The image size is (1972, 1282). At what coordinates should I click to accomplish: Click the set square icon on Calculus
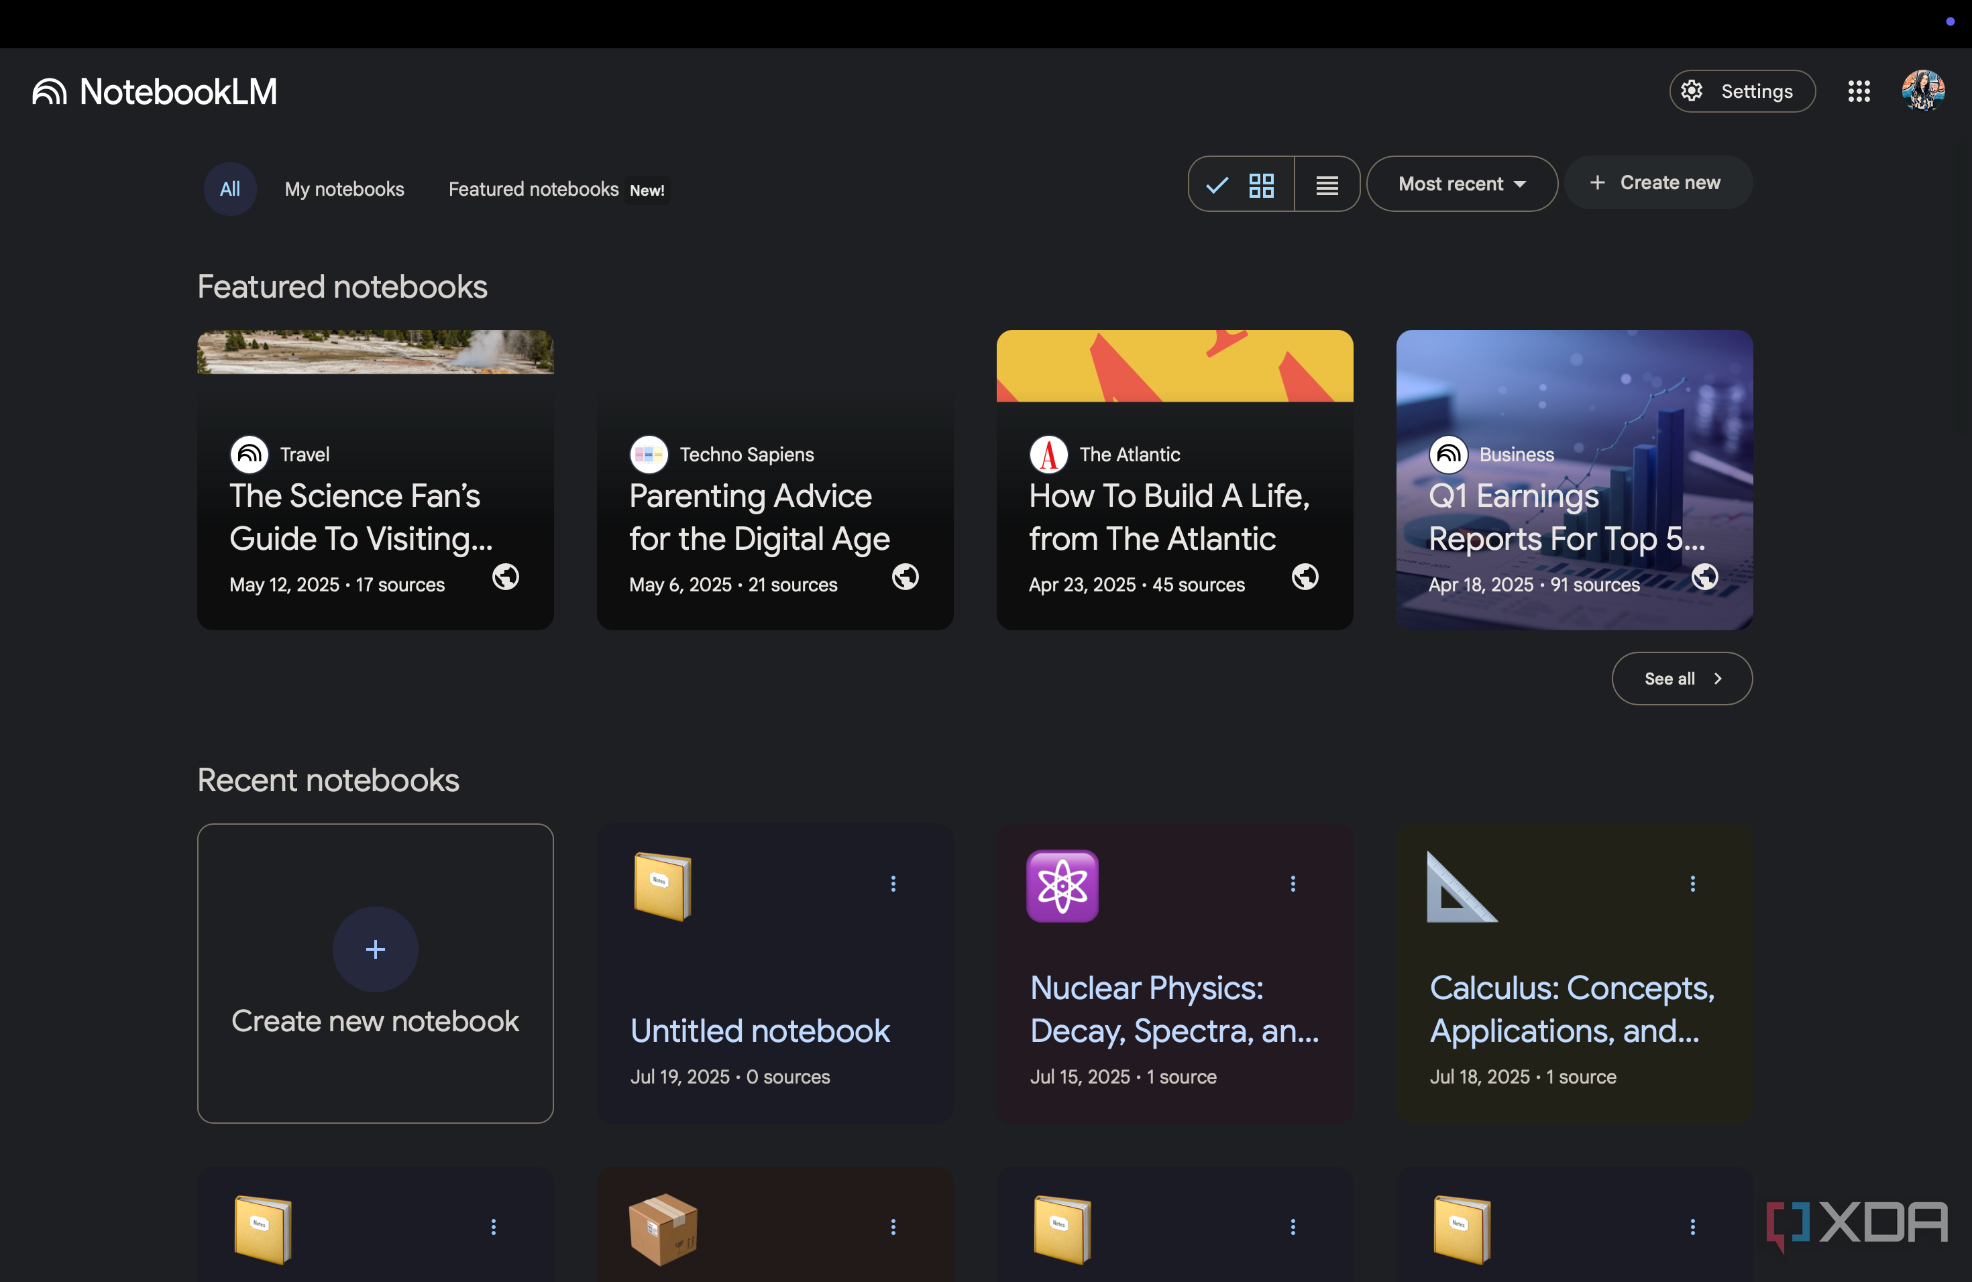[x=1462, y=886]
